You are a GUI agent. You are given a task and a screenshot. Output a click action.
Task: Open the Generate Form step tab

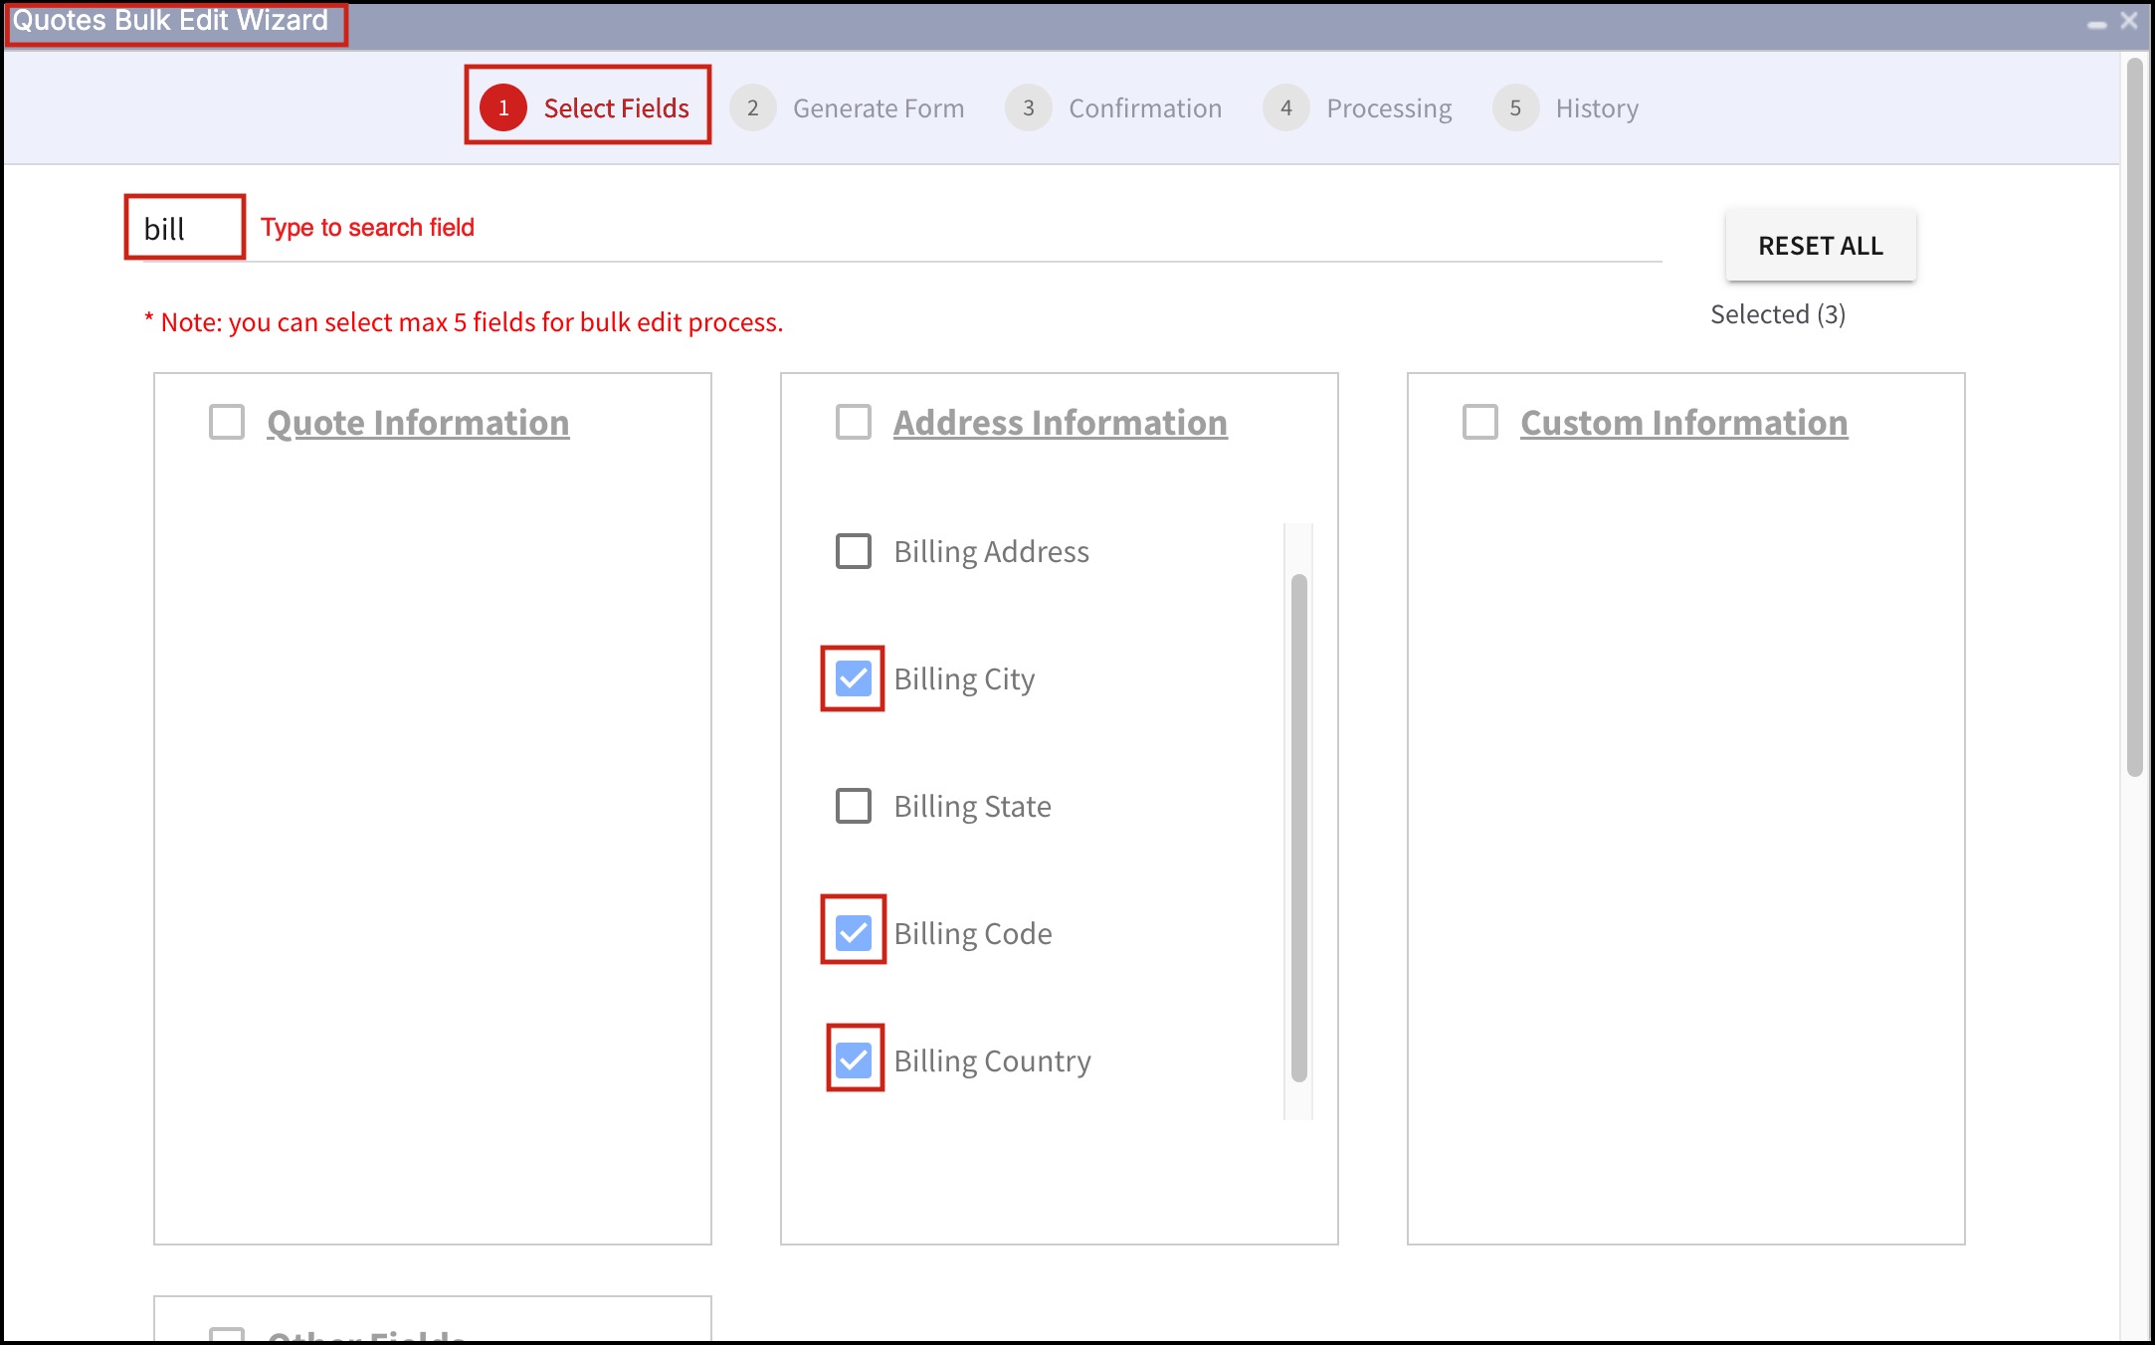click(878, 107)
